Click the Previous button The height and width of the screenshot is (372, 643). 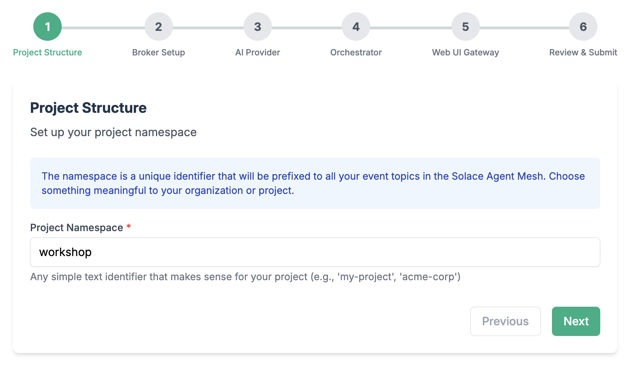point(505,321)
